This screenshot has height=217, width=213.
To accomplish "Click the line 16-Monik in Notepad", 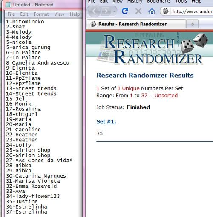I will coord(18,104).
